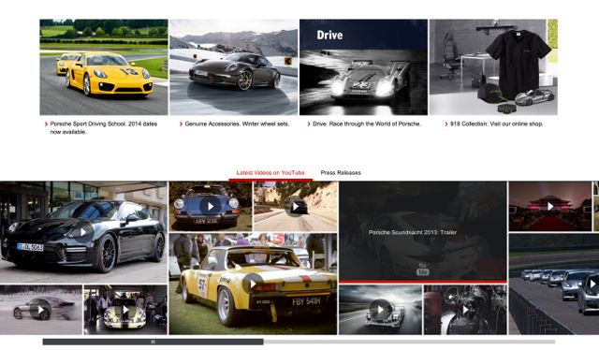Click the grey 911 winter road image
The height and width of the screenshot is (350, 599).
coord(233,66)
